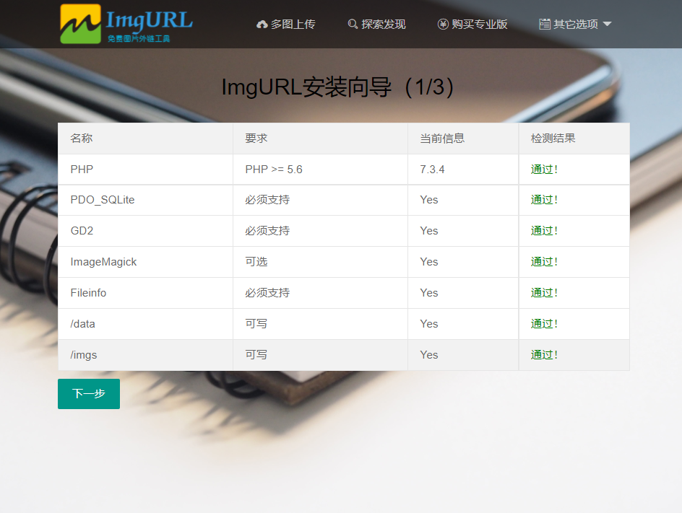Screen dimensions: 682x513
Task: Select the PDO_SQLite cell
Action: pyautogui.click(x=146, y=201)
